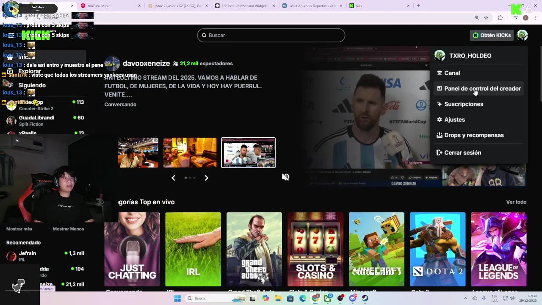Open the League of Legends category card
Viewport: 542px width, 305px height.
coord(499,249)
